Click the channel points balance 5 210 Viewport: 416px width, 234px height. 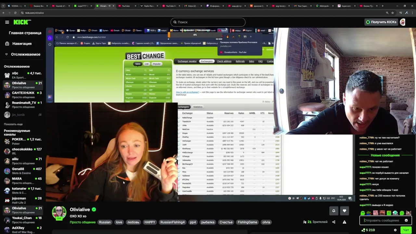coord(368,230)
